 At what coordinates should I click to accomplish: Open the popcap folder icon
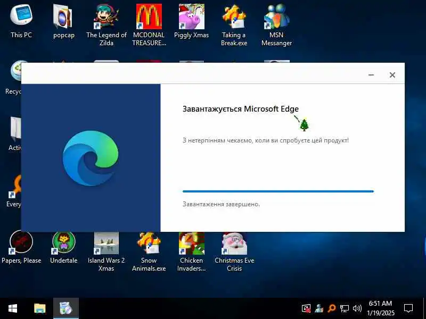coord(63,21)
